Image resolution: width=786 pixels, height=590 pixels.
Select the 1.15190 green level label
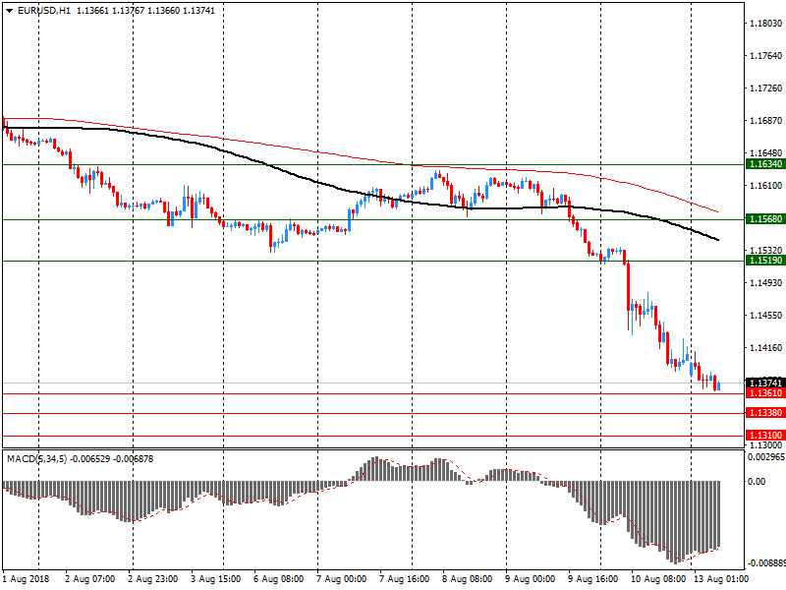click(765, 261)
